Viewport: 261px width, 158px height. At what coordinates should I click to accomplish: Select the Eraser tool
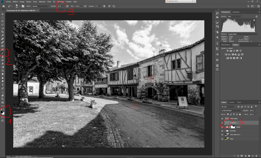coord(3,64)
